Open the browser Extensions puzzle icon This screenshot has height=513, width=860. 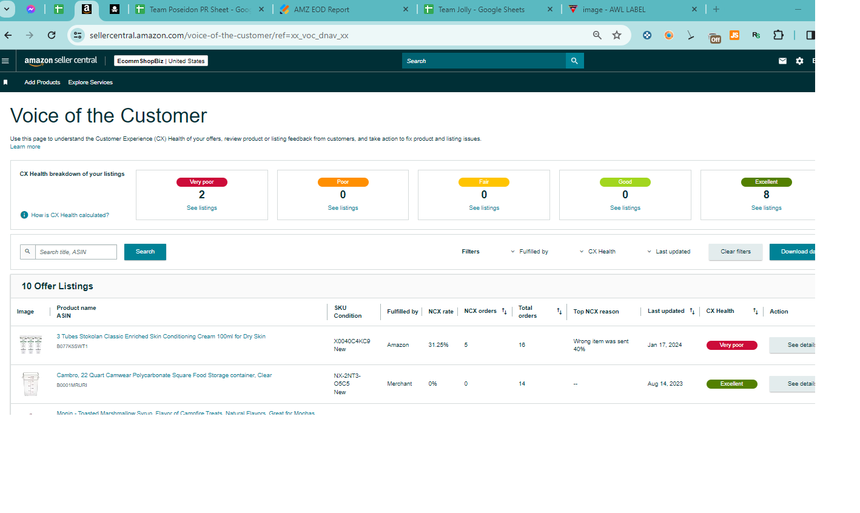tap(778, 35)
